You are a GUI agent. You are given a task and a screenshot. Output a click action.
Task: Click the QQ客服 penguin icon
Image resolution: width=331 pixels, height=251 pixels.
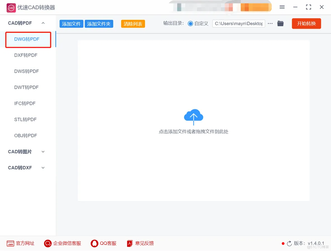click(94, 243)
